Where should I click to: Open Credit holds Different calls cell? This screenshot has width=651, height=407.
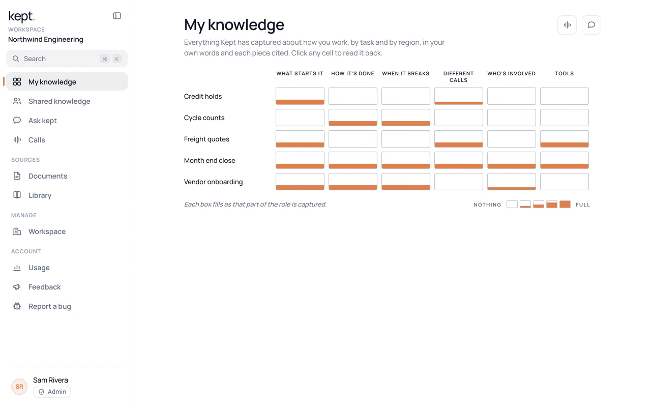point(459,96)
